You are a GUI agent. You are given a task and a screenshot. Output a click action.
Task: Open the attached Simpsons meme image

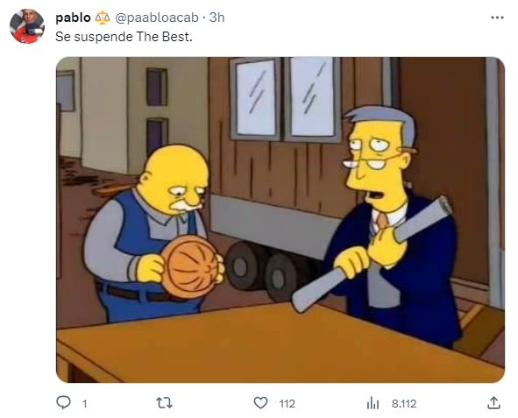pos(280,220)
